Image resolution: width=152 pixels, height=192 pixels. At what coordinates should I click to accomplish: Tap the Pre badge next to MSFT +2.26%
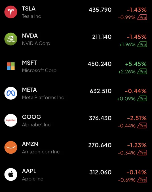point(142,71)
